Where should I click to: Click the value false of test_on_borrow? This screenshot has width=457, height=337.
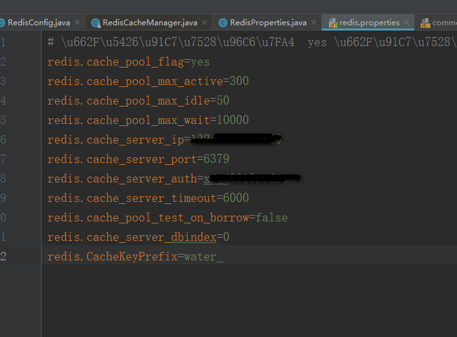tap(272, 218)
